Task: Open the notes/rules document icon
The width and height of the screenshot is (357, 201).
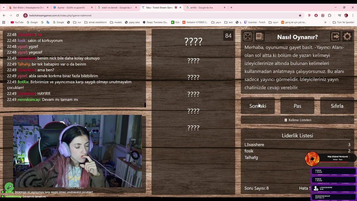Action: [x=259, y=37]
